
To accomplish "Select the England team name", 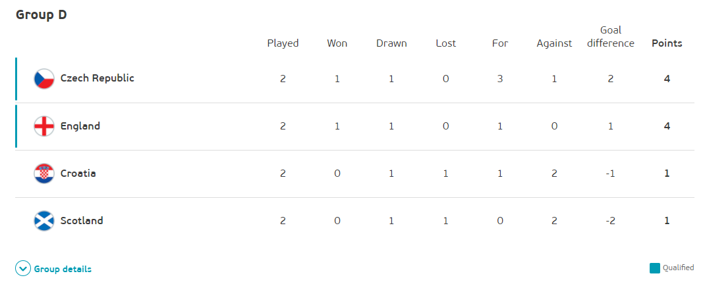I will 80,126.
